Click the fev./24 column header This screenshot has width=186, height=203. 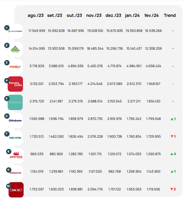tap(151, 15)
